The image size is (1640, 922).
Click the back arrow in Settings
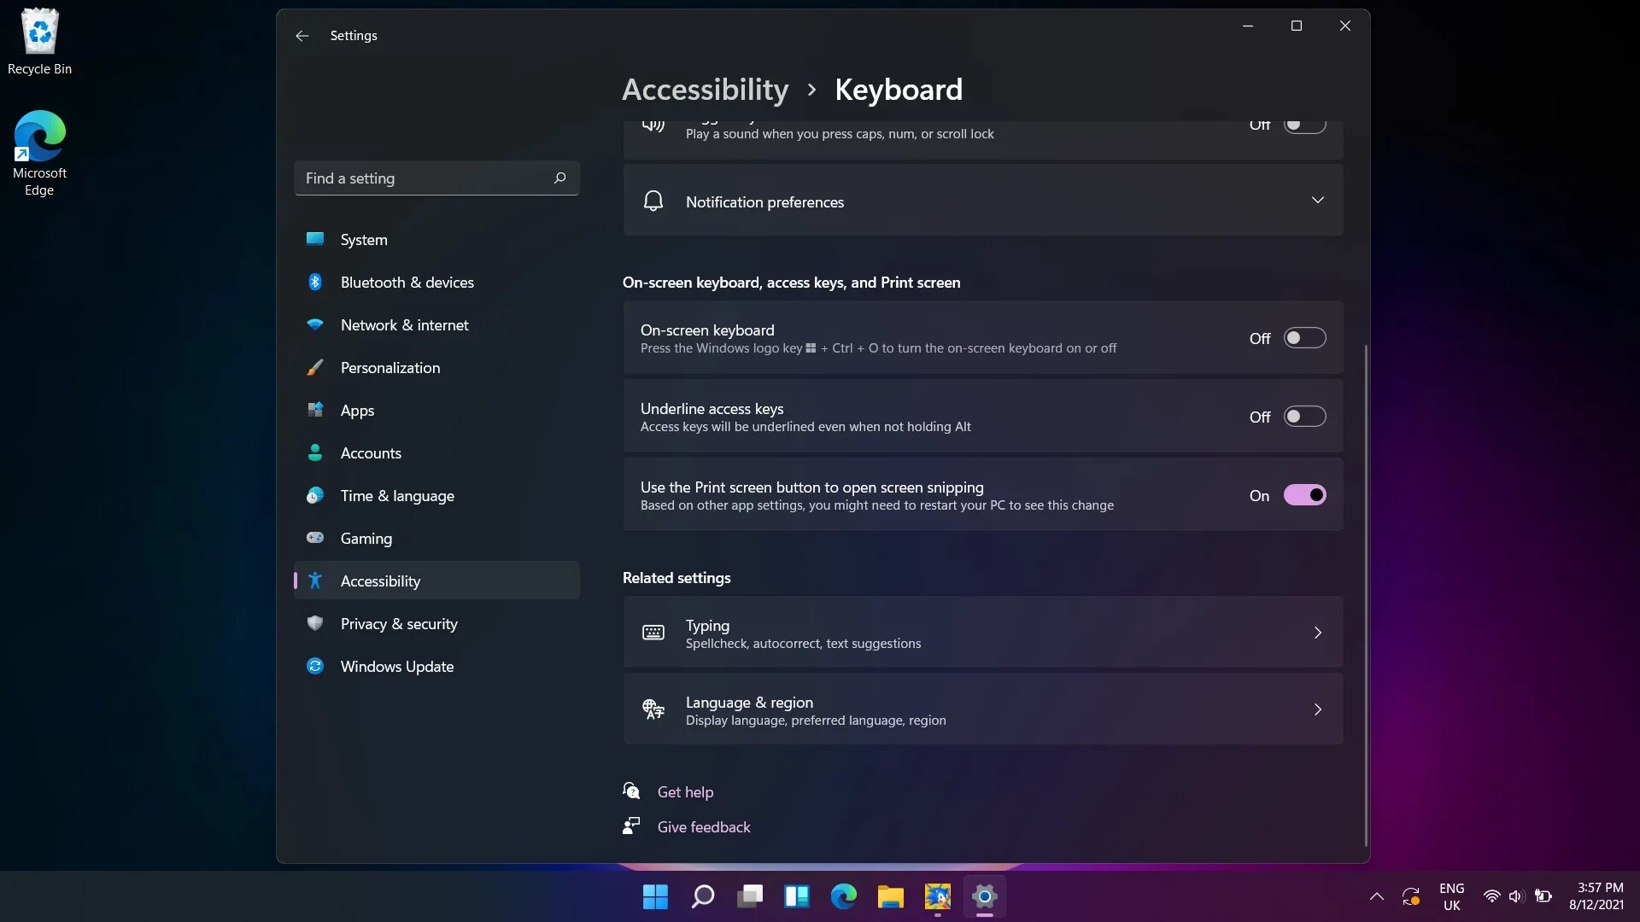pyautogui.click(x=302, y=36)
